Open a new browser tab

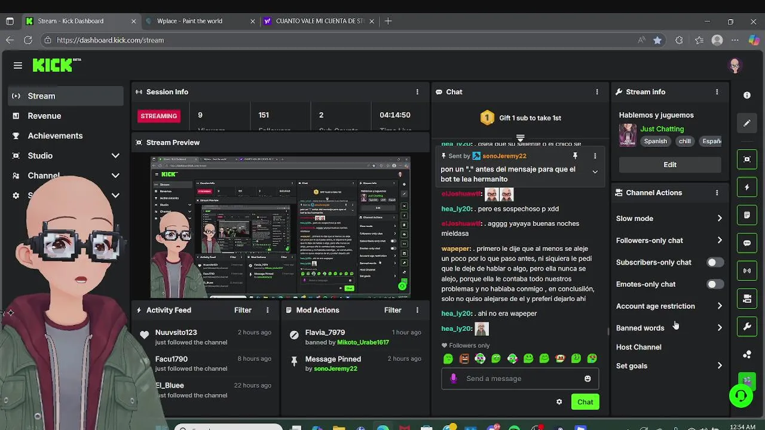(388, 21)
